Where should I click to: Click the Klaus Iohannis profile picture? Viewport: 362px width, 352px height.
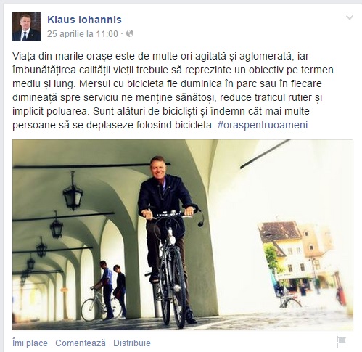tap(27, 27)
